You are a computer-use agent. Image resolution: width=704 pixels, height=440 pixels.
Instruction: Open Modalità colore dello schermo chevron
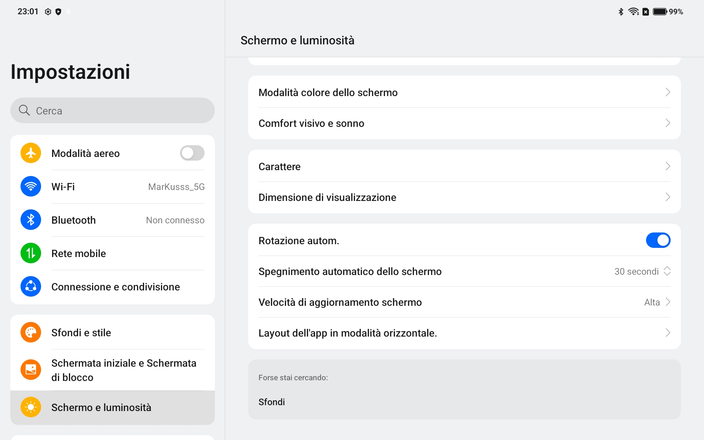click(x=668, y=92)
